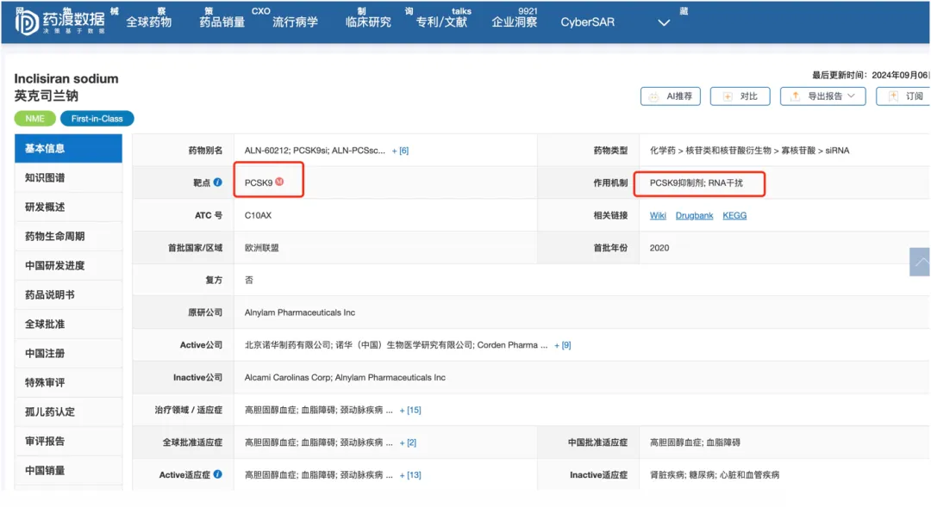Click the 药渡数据 logo icon
The width and height of the screenshot is (931, 507).
pos(26,22)
